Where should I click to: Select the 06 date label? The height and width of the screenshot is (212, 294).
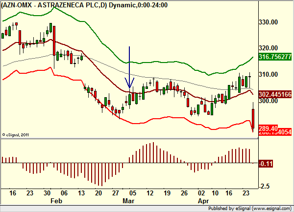[x=64, y=193]
